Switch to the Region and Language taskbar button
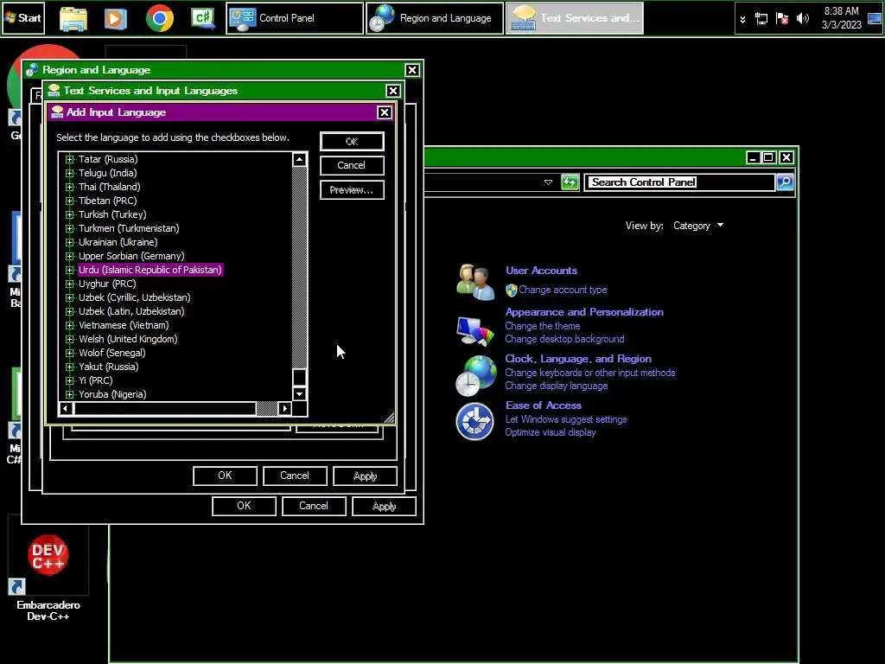Viewport: 885px width, 664px height. [435, 18]
